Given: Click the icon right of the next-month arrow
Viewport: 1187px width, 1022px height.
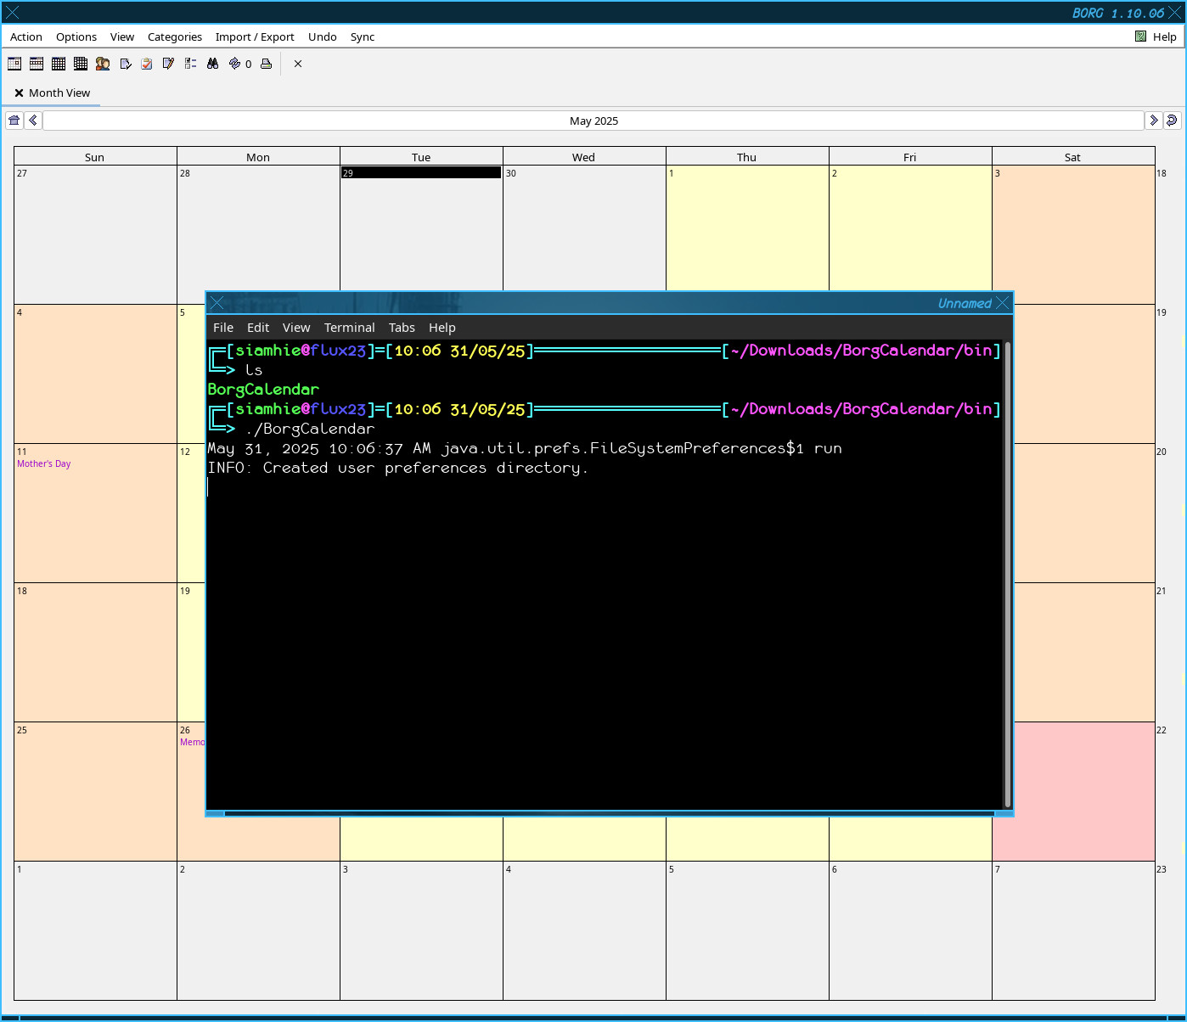Looking at the screenshot, I should click(x=1172, y=121).
